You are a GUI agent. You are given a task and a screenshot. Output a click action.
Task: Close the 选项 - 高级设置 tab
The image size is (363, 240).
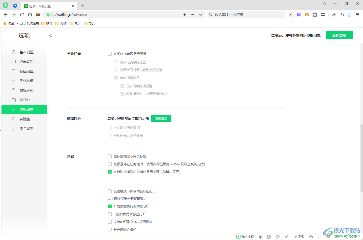73,6
